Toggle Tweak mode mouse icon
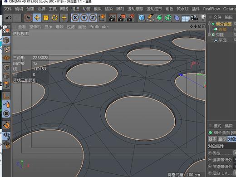Screen dimensions: 236x177 tap(6, 104)
